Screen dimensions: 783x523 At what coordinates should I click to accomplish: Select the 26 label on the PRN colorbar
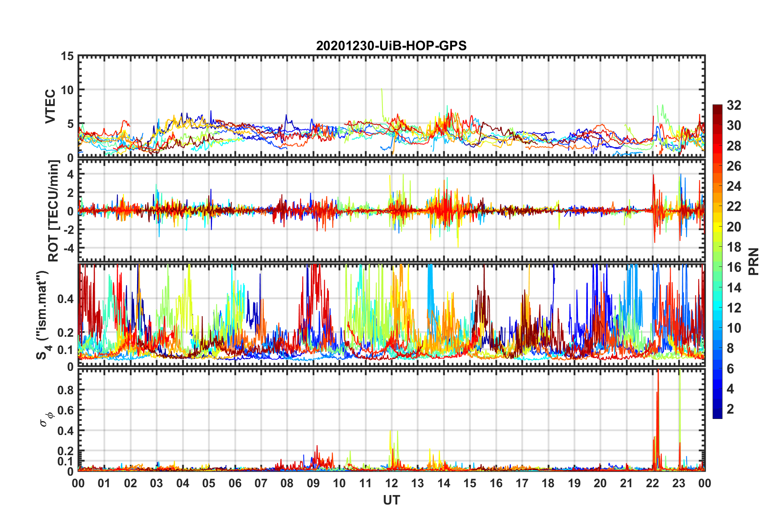tap(734, 166)
